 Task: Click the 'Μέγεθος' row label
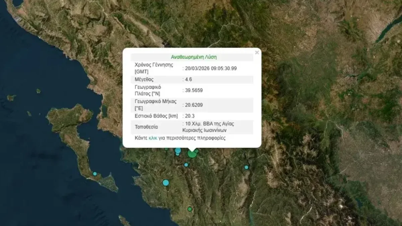click(x=144, y=79)
